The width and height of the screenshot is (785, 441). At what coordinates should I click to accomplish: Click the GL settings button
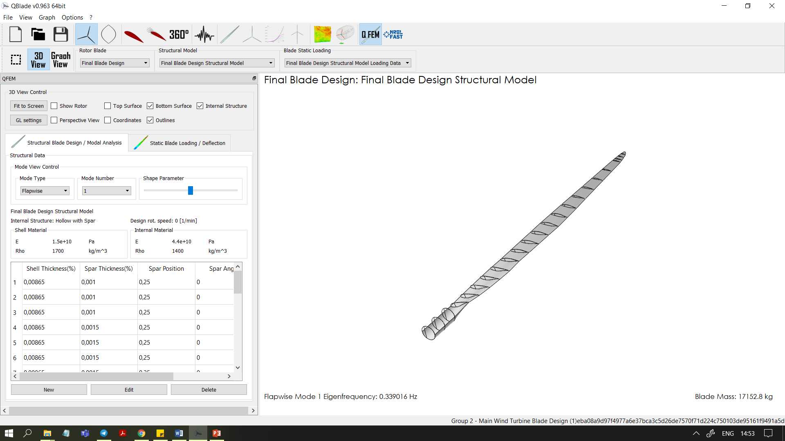click(x=29, y=120)
